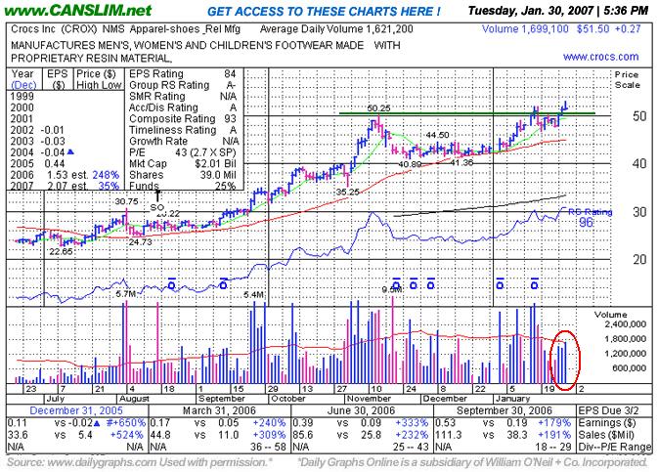
Task: Click the '9.5M' volume spike label
Action: (392, 290)
